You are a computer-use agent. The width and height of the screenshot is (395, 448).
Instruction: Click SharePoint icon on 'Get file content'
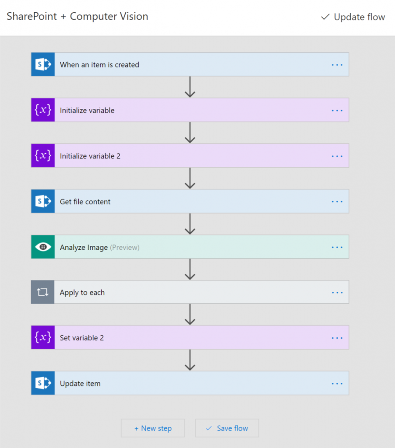[x=43, y=201]
